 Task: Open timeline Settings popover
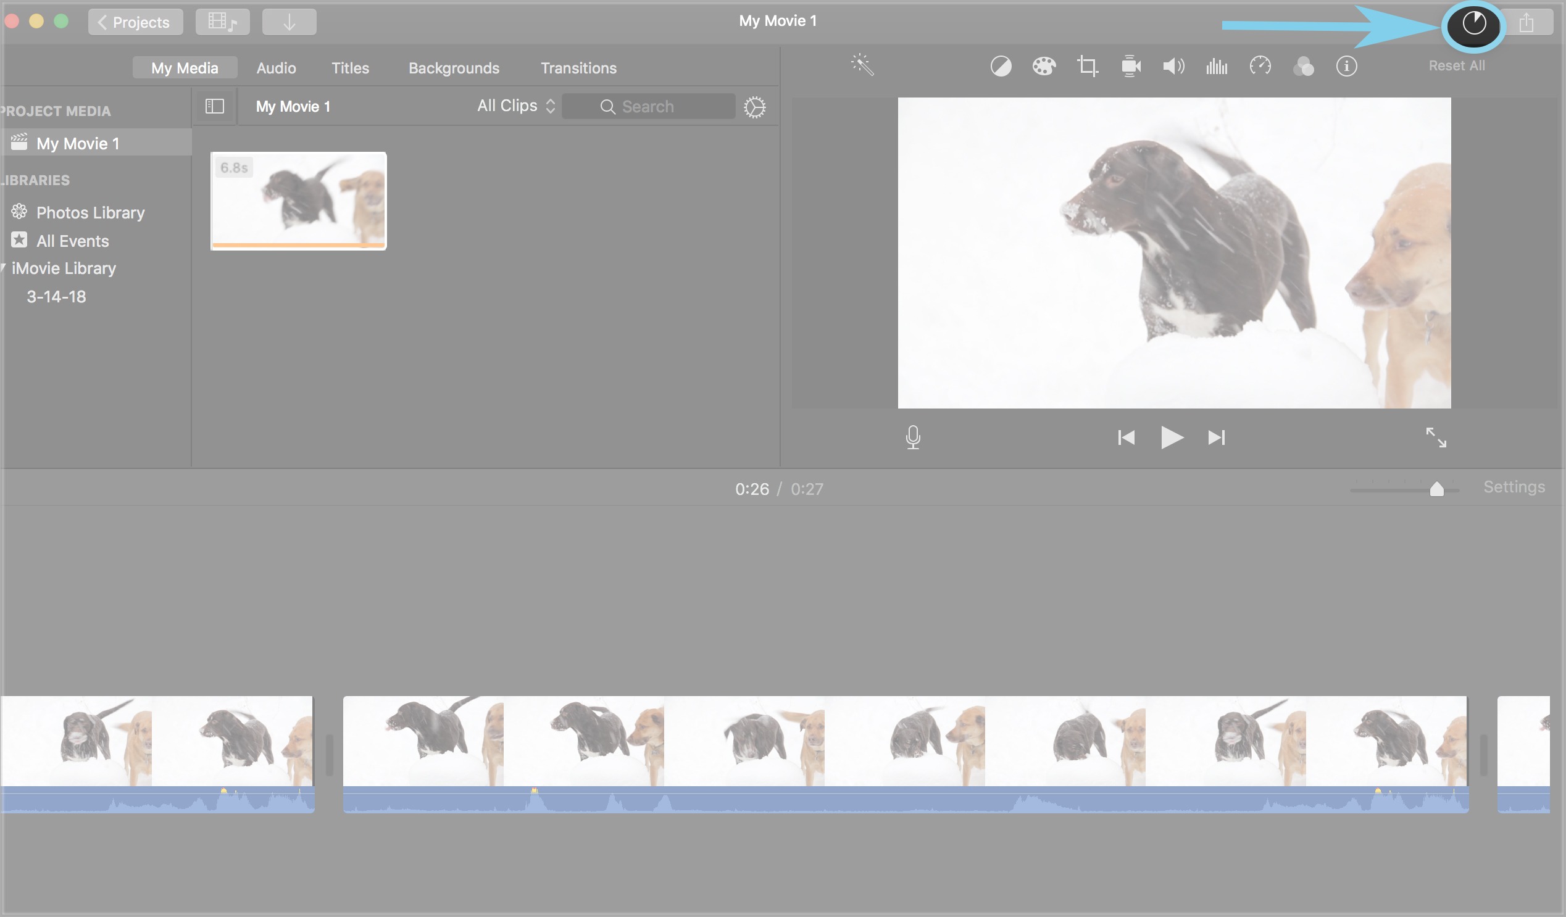pyautogui.click(x=1514, y=487)
